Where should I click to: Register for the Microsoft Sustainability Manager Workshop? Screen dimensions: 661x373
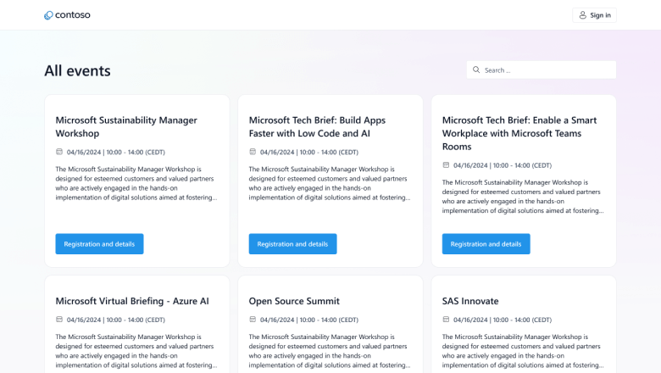99,244
